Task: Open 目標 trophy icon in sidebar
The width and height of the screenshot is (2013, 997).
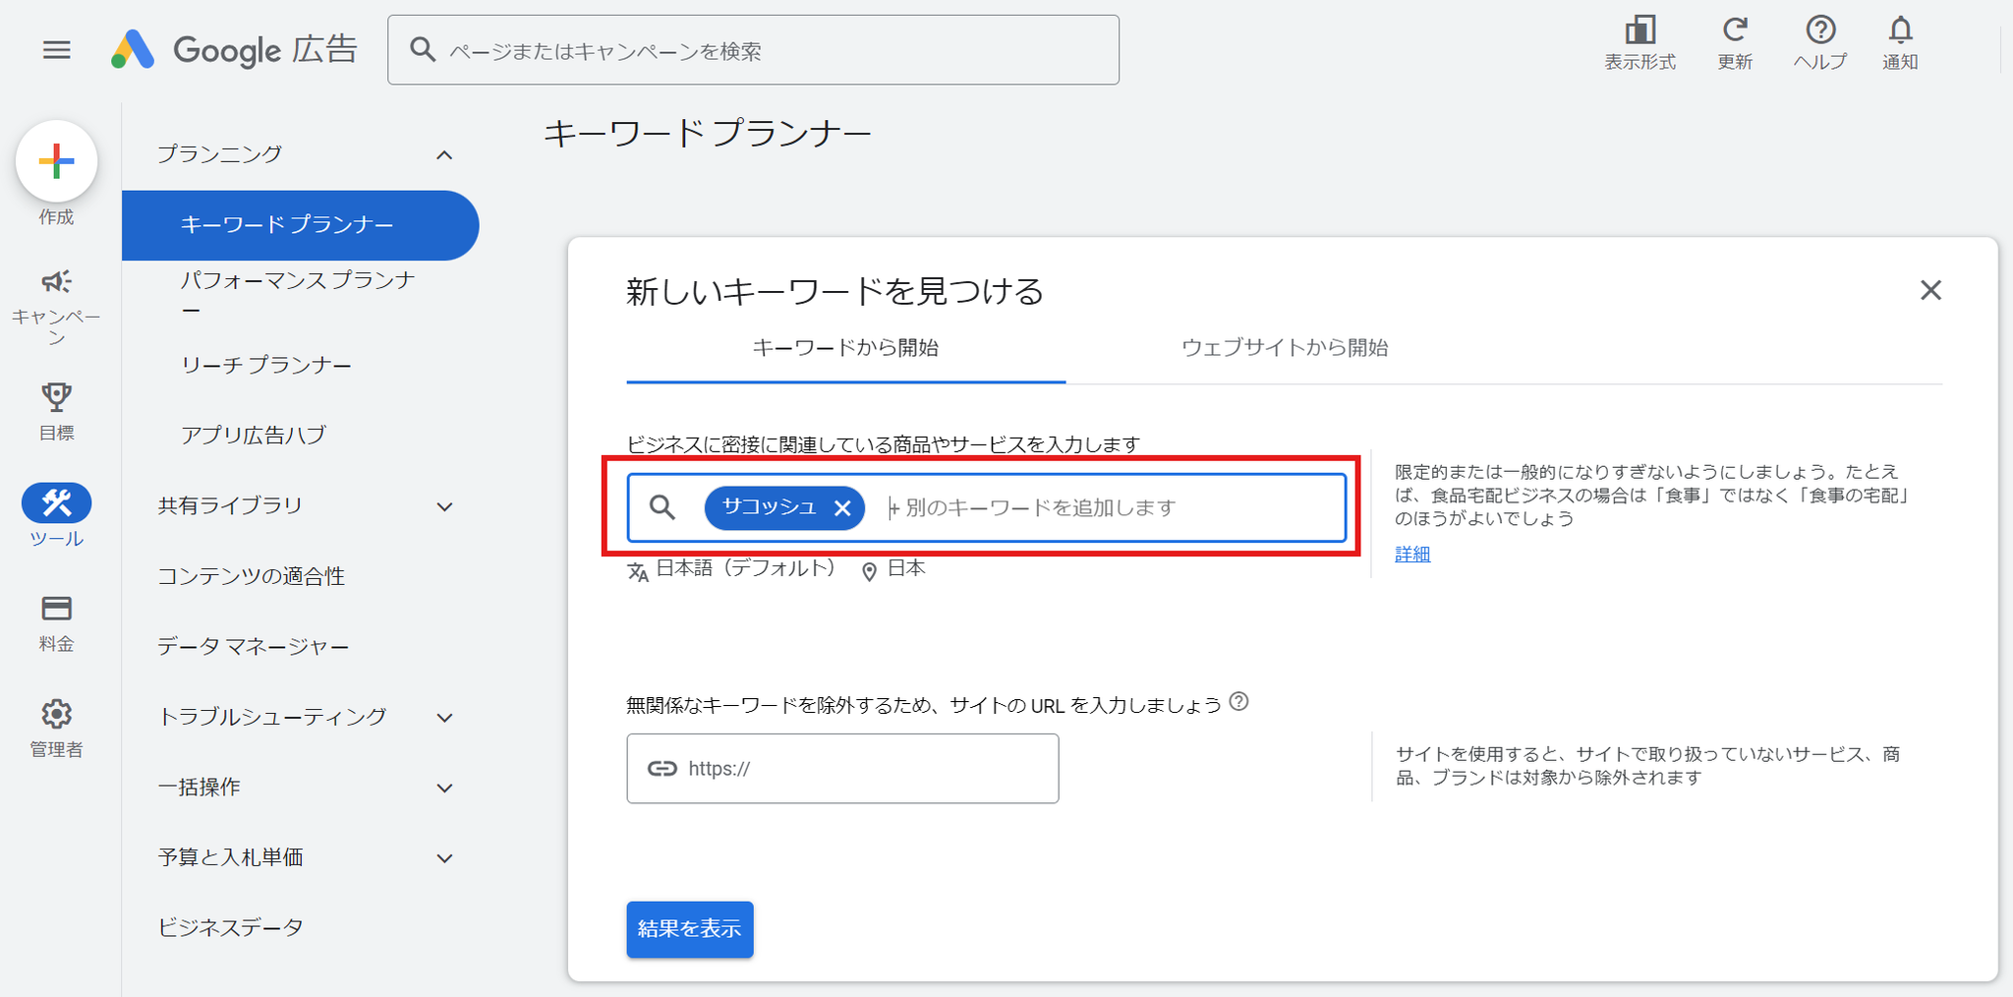Action: [56, 397]
